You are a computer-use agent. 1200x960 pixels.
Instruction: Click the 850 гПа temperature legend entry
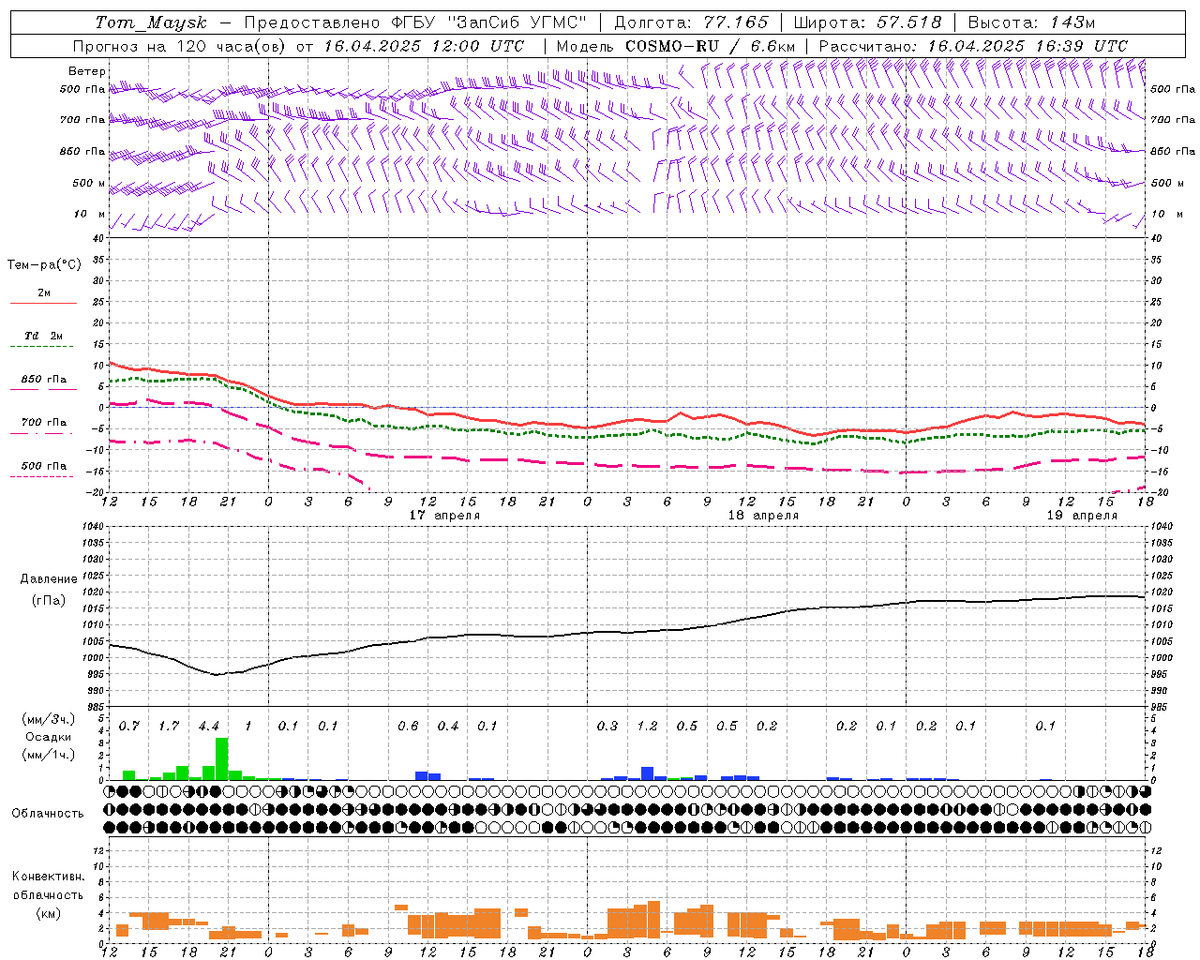click(x=43, y=380)
